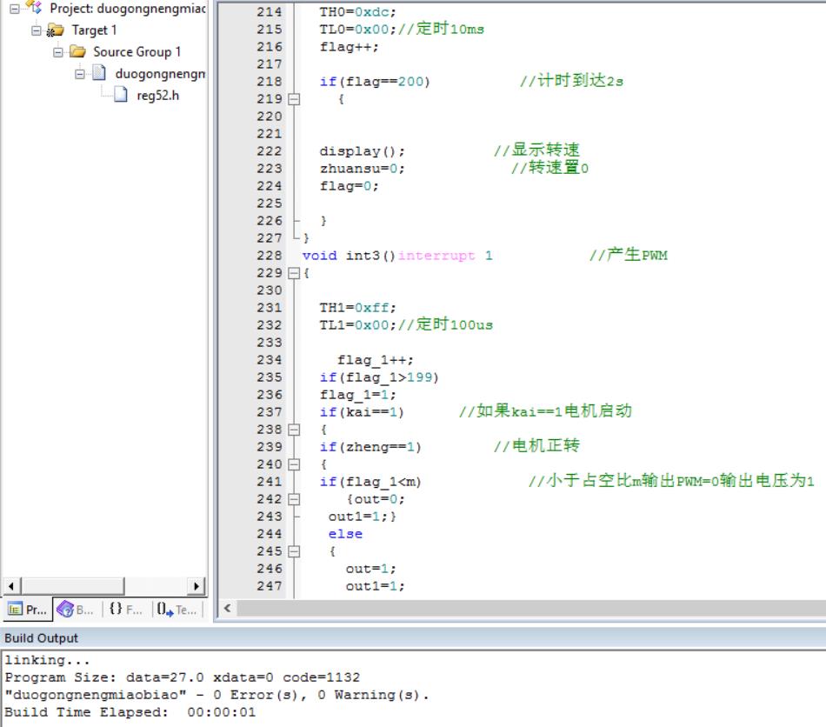Viewport: 826px width, 727px height.
Task: Fold the else block at line 245
Action: click(294, 551)
